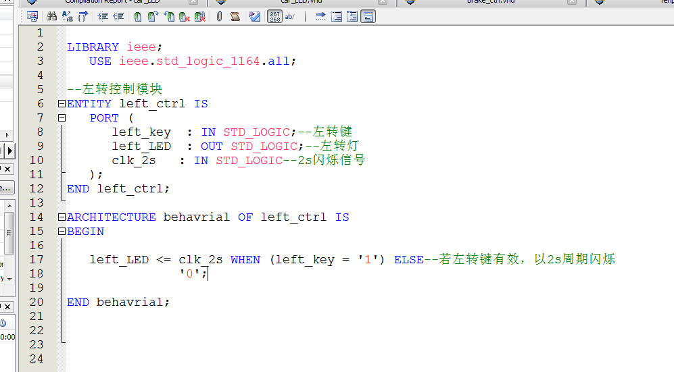Insert a template using scroll icon
This screenshot has height=372, width=674.
(x=235, y=16)
